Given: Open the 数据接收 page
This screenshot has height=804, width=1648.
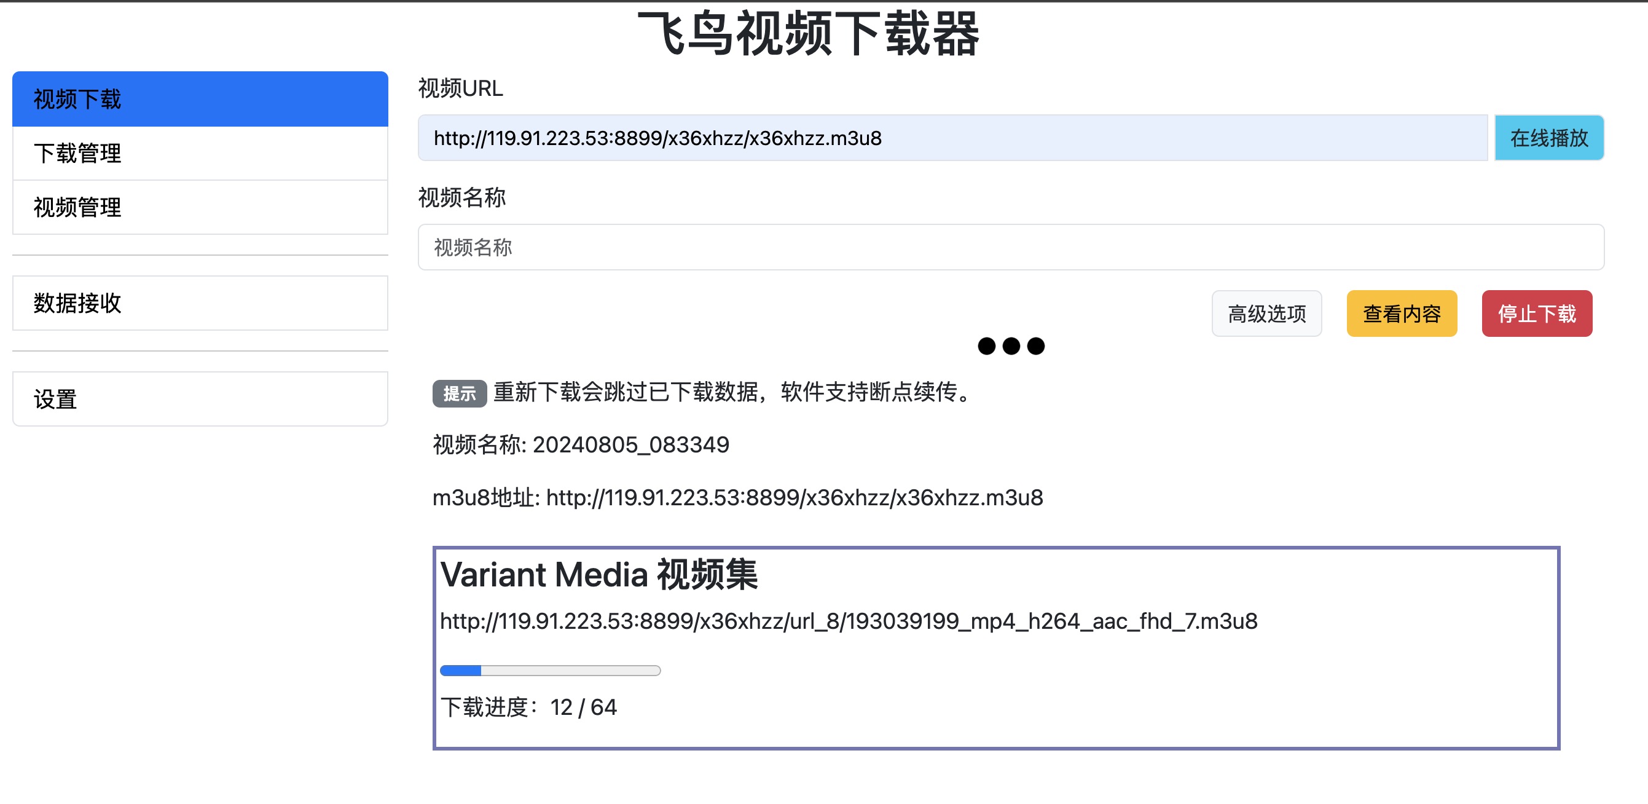Looking at the screenshot, I should (200, 304).
